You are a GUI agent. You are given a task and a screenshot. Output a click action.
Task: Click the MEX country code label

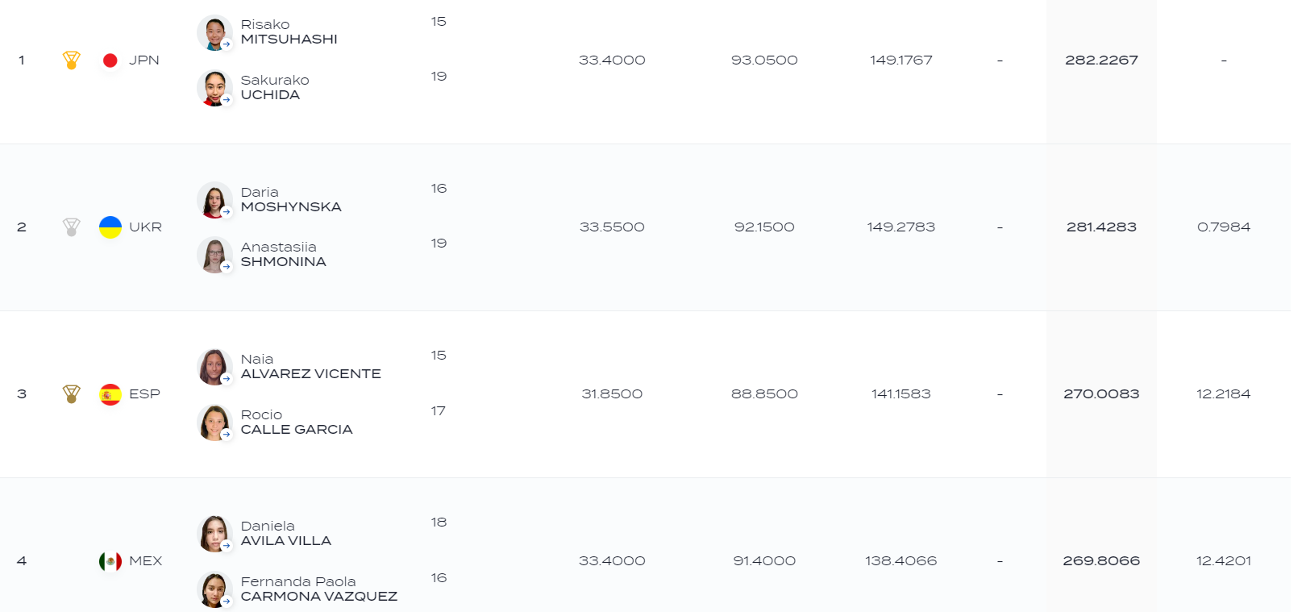tap(146, 561)
